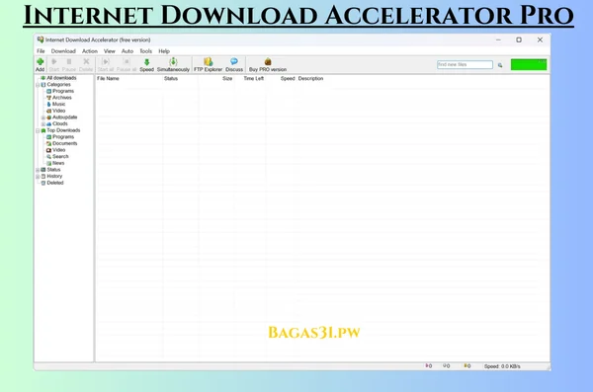Click the Delete toolbar icon
The width and height of the screenshot is (593, 392).
pos(86,64)
